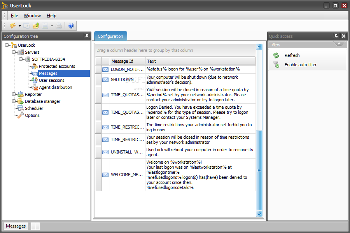This screenshot has width=350, height=233.
Task: Collapse the SOFTPEDIA-S234 server node
Action: point(21,59)
